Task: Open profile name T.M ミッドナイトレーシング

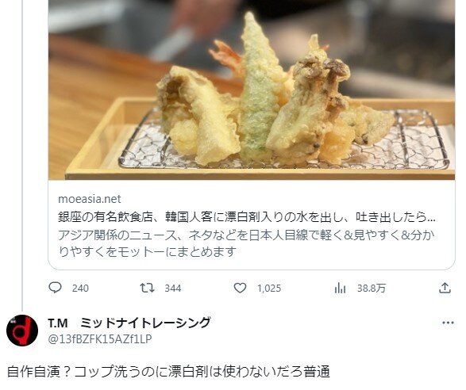Action: click(129, 323)
